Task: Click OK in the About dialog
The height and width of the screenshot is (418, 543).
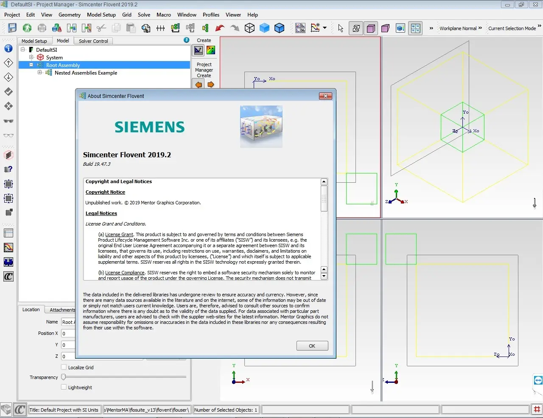Action: point(312,346)
